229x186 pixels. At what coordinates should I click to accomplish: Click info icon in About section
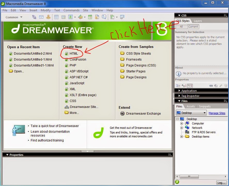click(178, 74)
